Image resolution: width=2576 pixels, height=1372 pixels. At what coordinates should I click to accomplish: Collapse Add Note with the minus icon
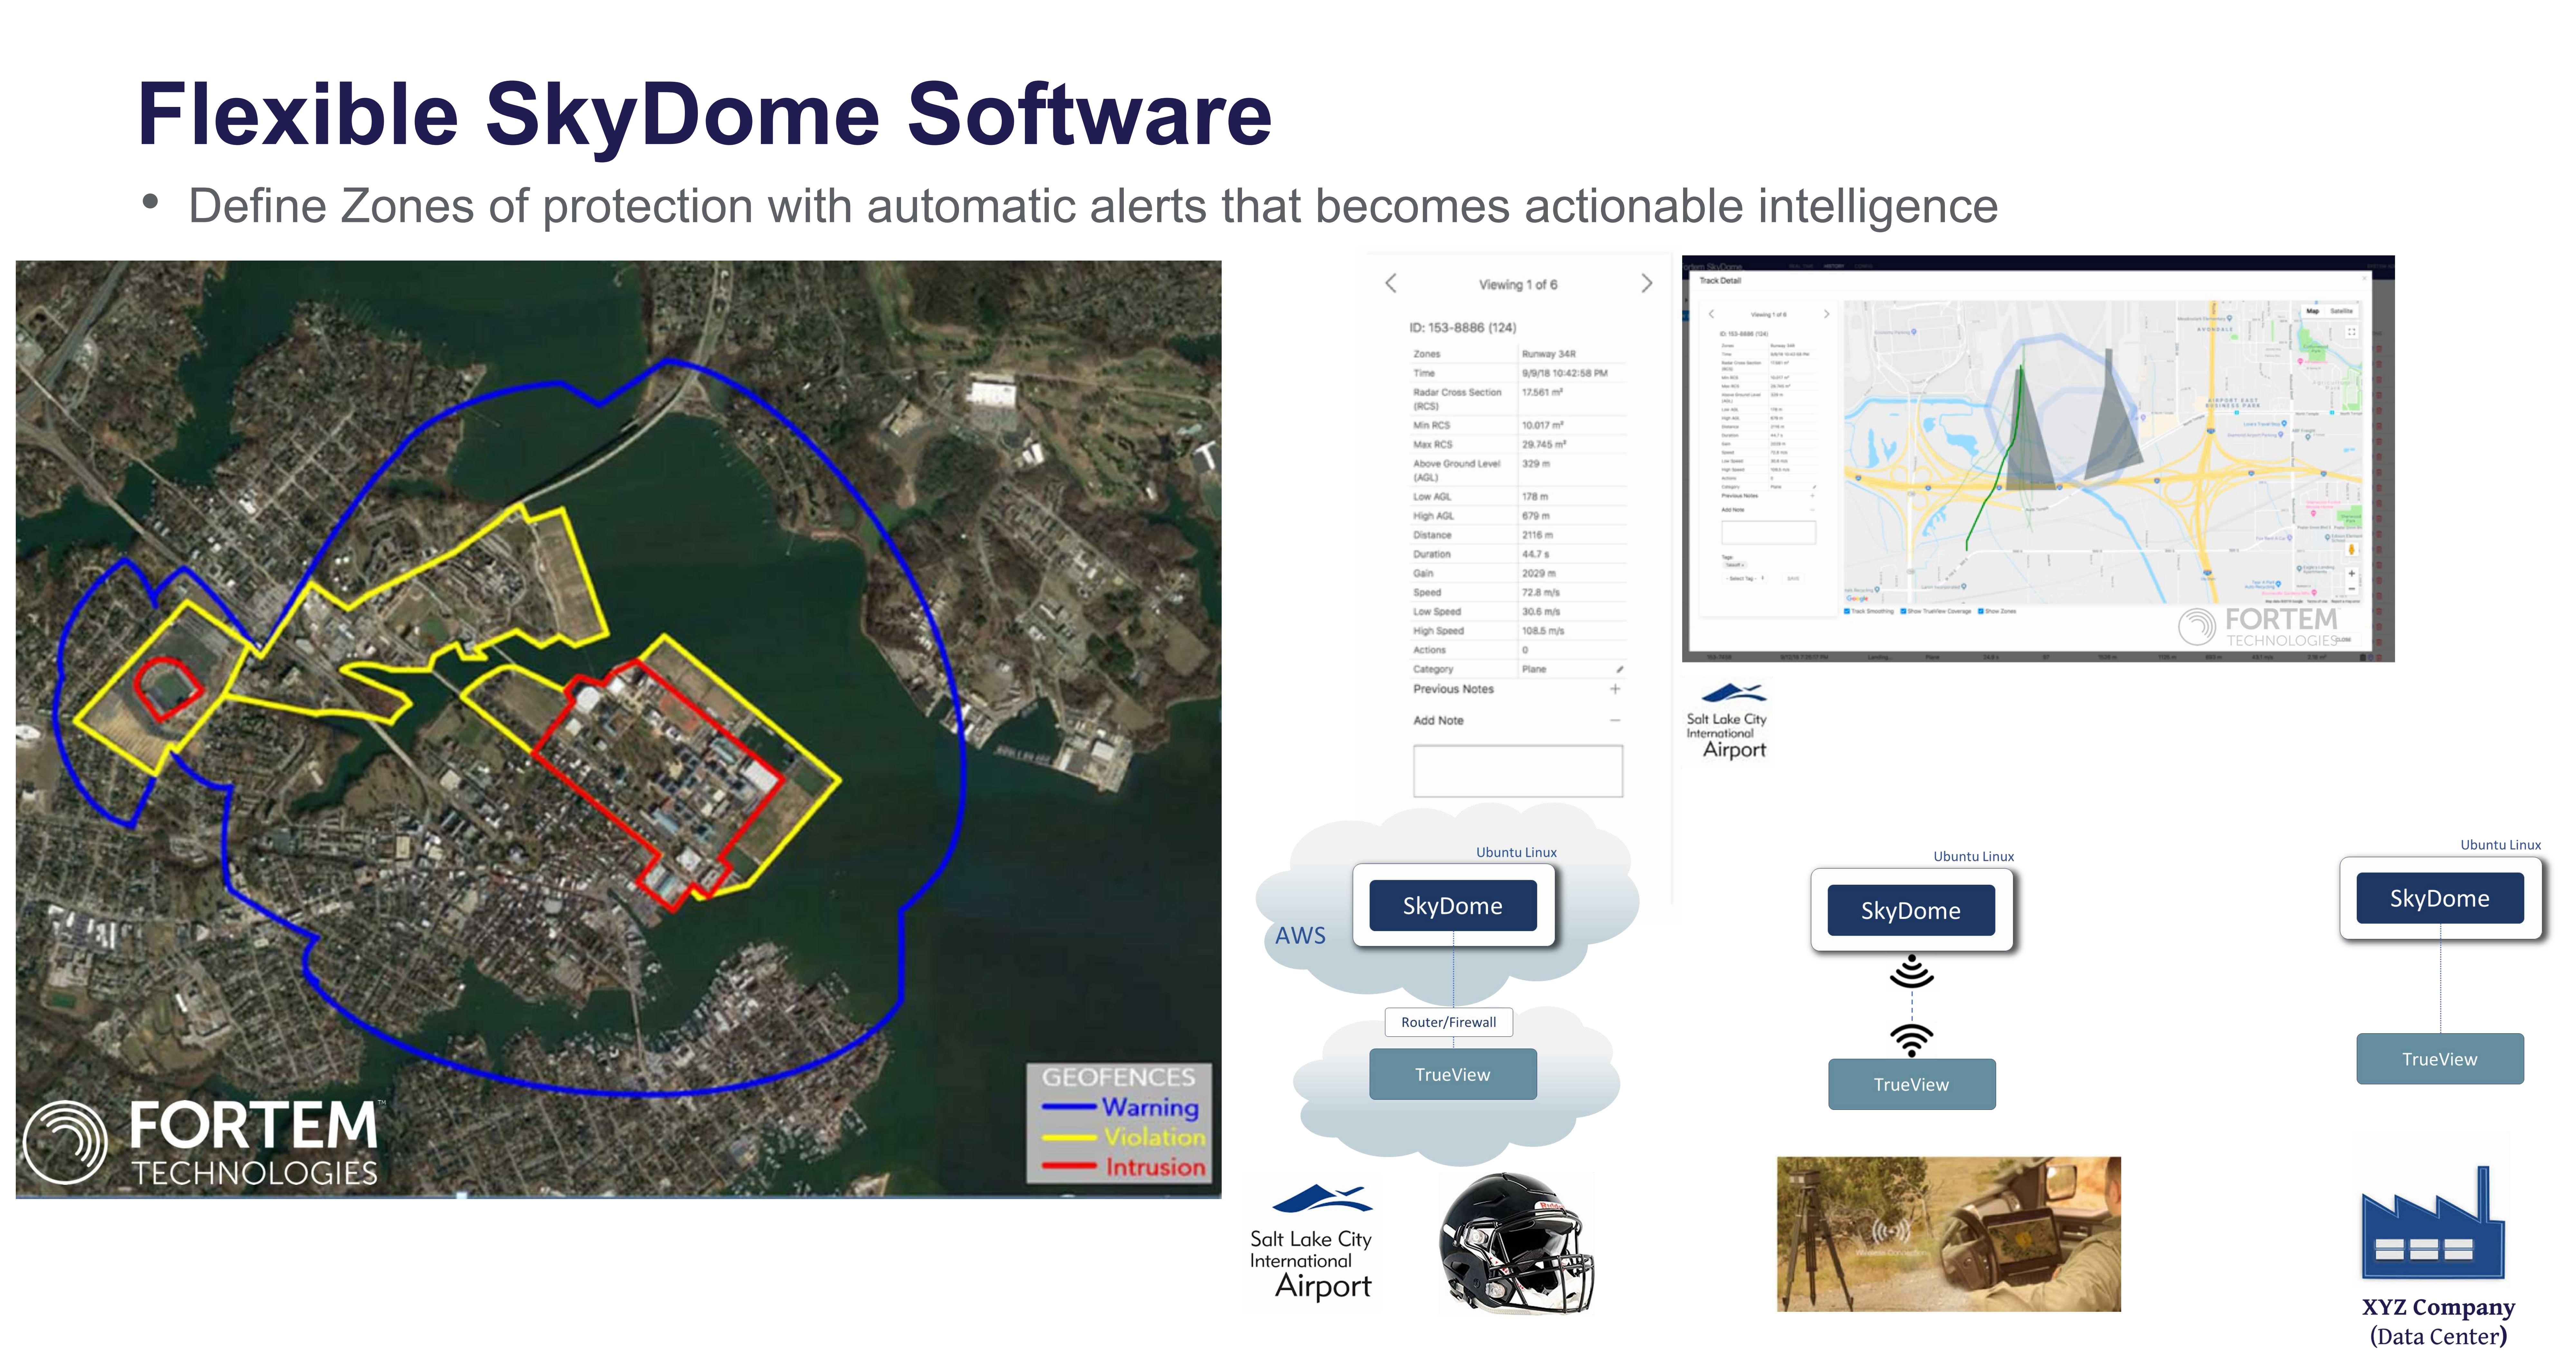[x=1615, y=720]
